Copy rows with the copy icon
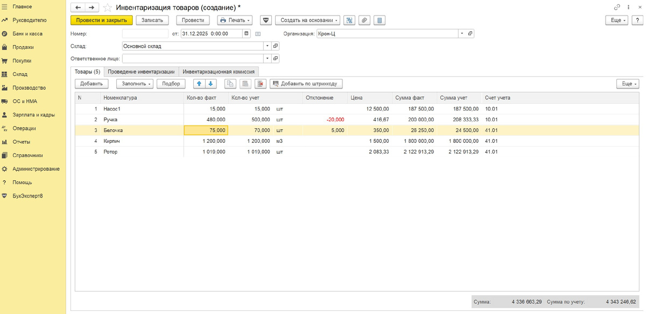Viewport: 646px width, 314px height. [x=230, y=84]
